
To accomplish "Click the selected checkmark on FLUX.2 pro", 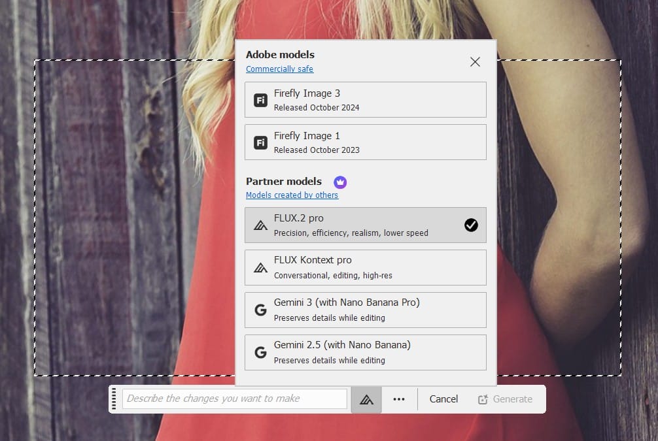I will point(471,225).
